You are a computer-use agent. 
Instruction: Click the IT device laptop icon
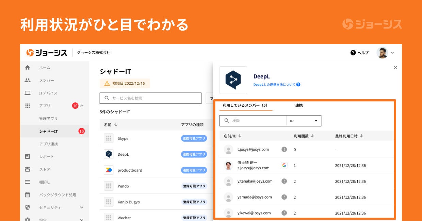28,93
